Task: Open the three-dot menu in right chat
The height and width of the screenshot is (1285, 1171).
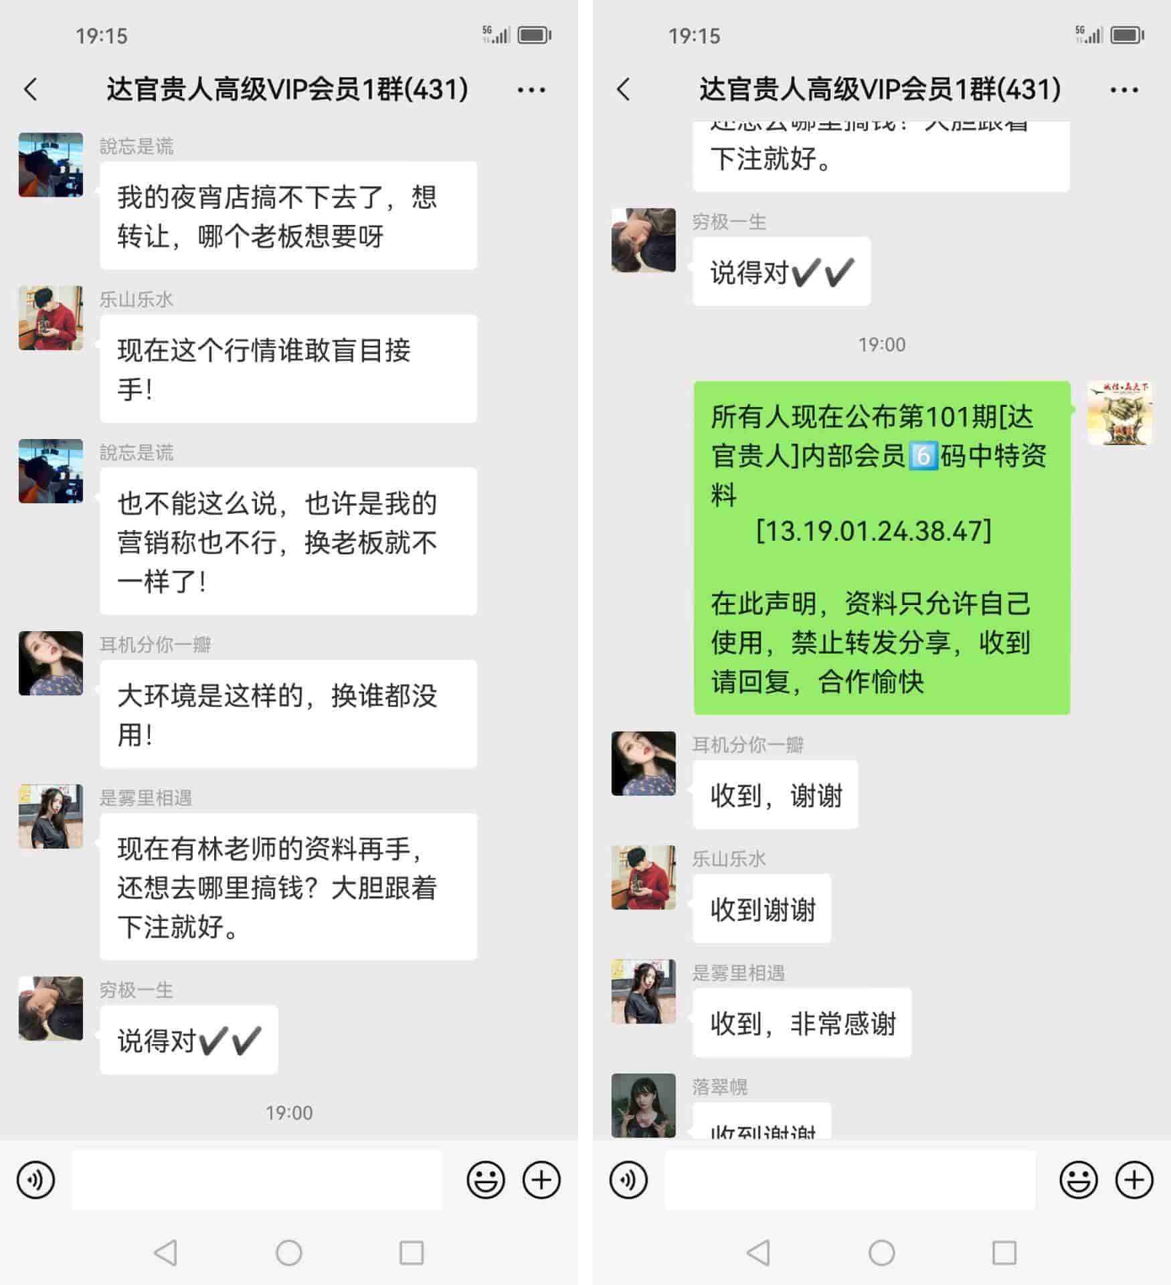Action: [x=1124, y=90]
